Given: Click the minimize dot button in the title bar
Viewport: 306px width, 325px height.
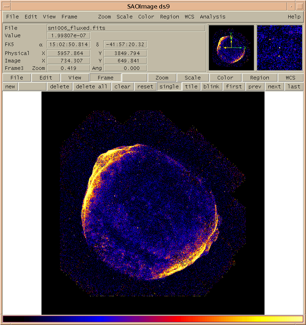Looking at the screenshot, I should [x=291, y=6].
